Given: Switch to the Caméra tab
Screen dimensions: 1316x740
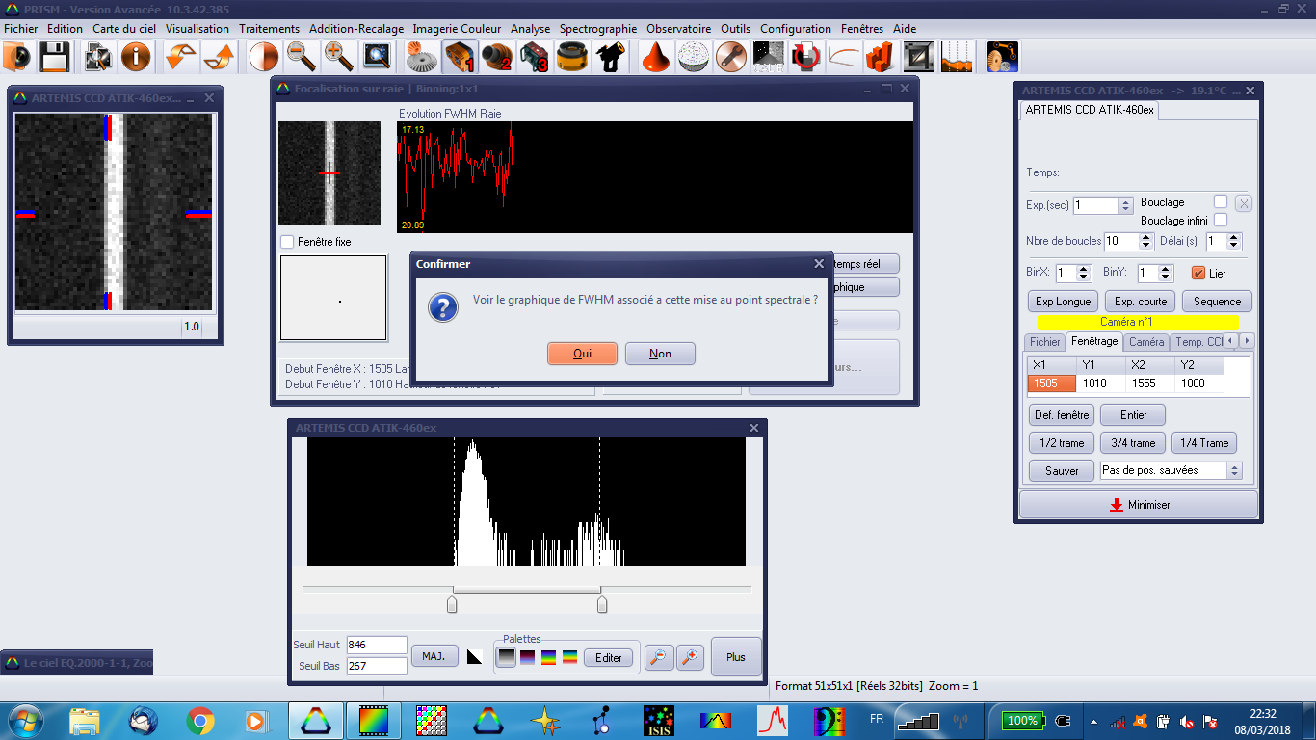Looking at the screenshot, I should (x=1145, y=342).
